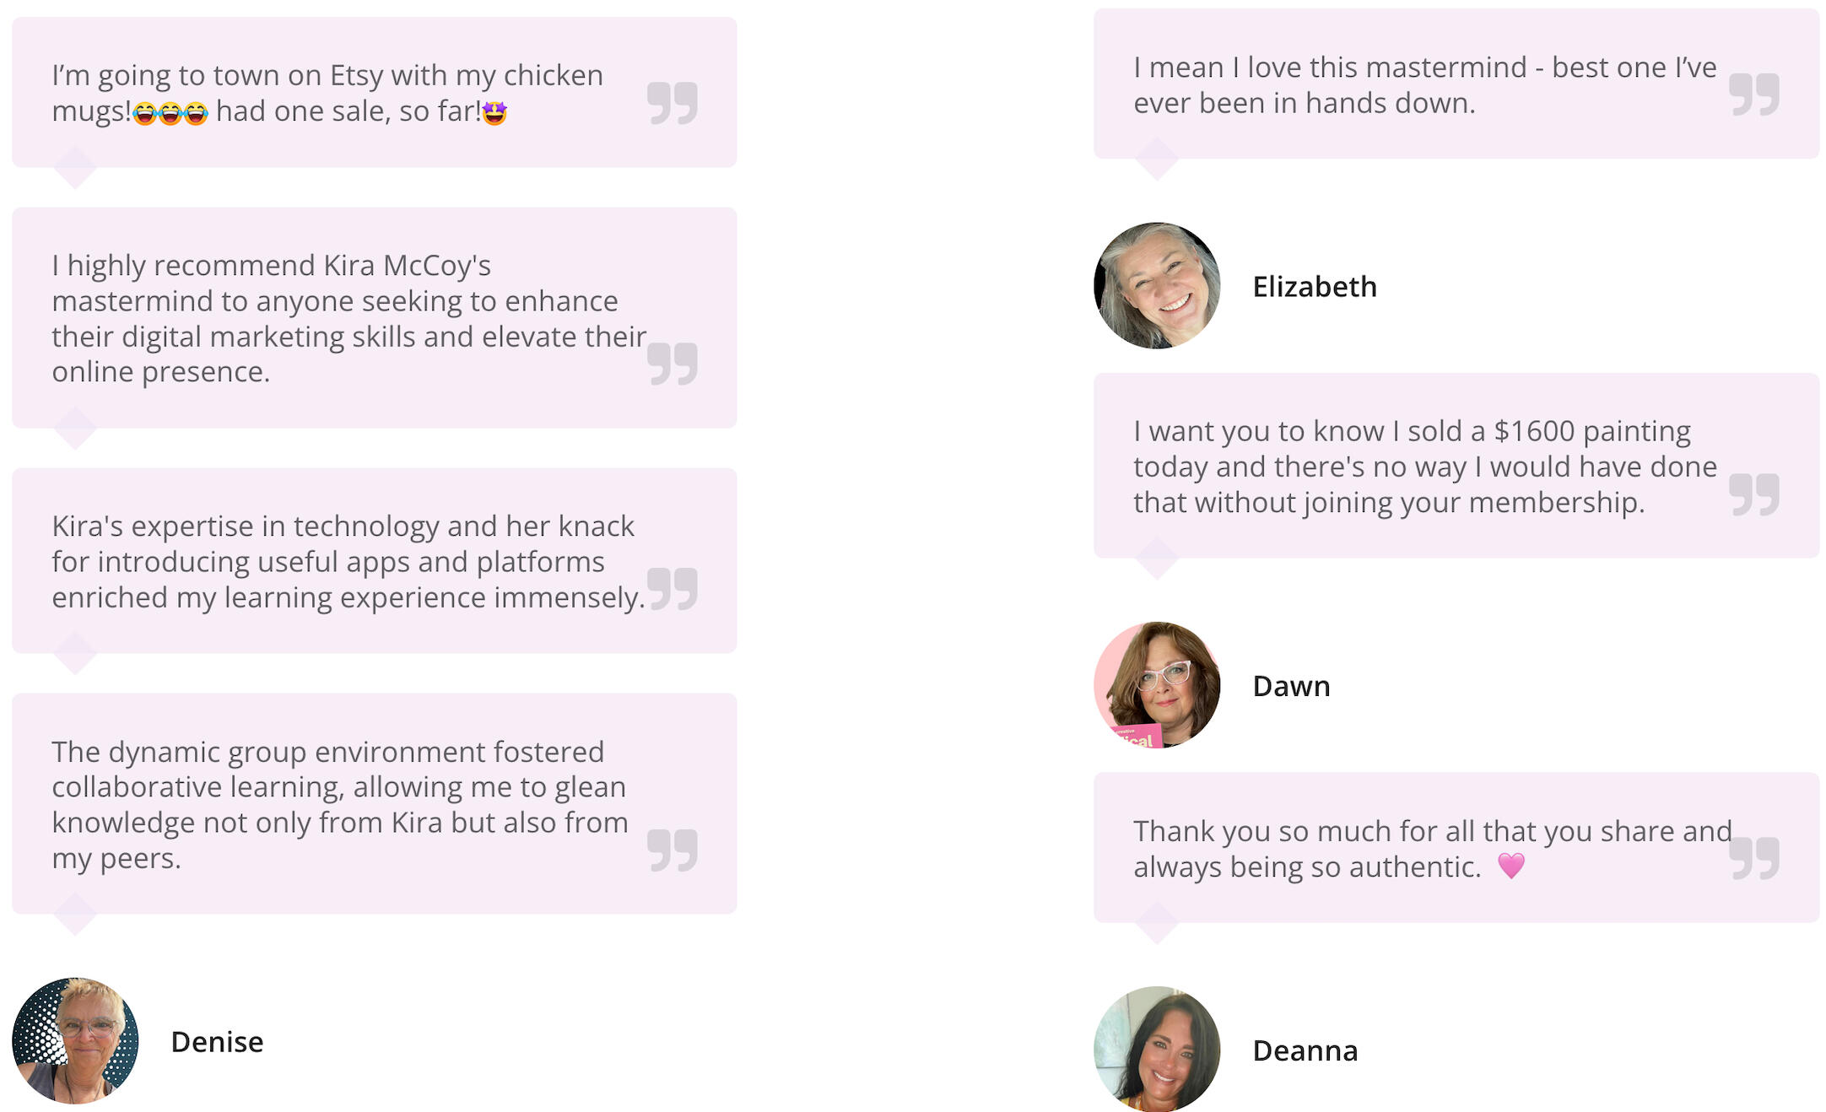Click the name Deanna
1826x1112 pixels.
(x=1305, y=1050)
